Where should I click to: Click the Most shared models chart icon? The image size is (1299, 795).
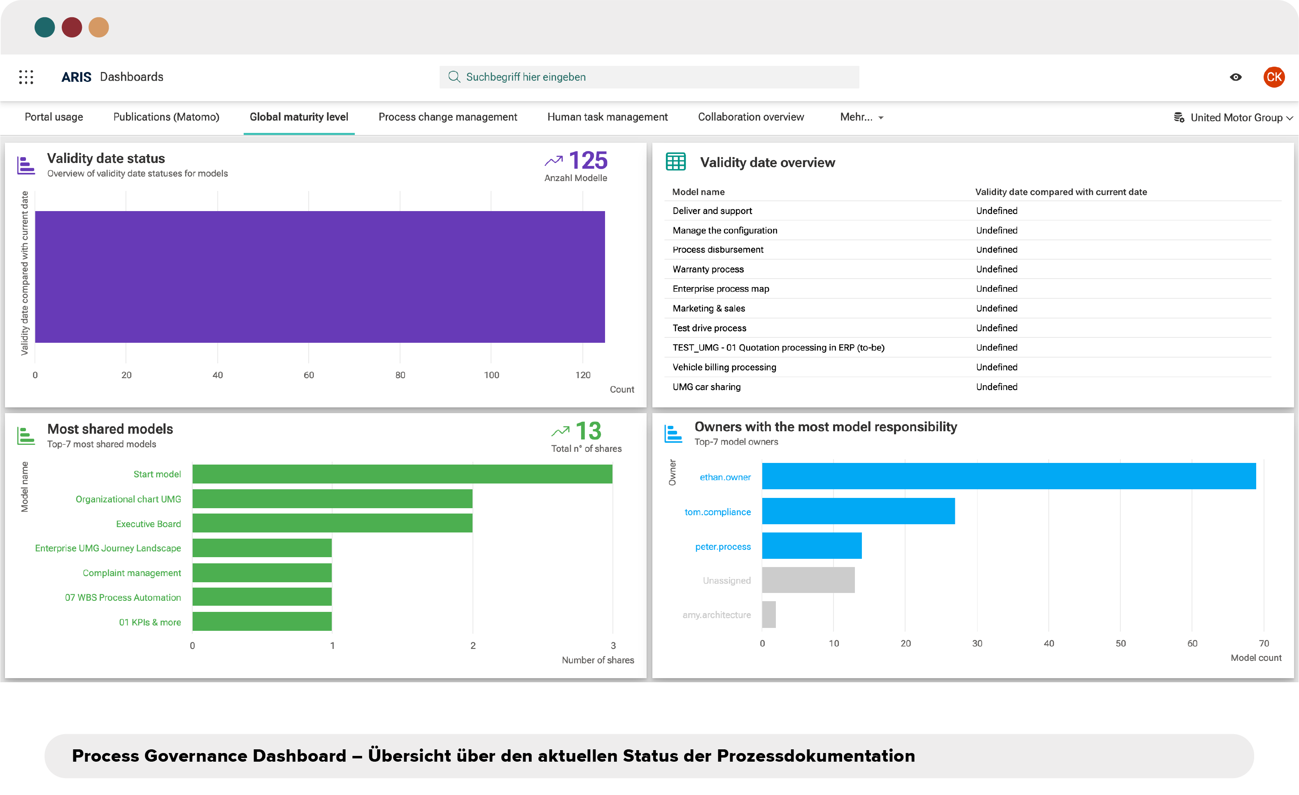click(26, 435)
